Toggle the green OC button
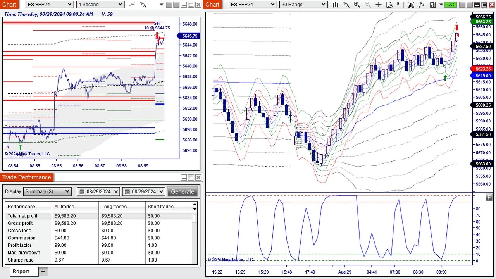This screenshot has width=496, height=279. click(450, 5)
